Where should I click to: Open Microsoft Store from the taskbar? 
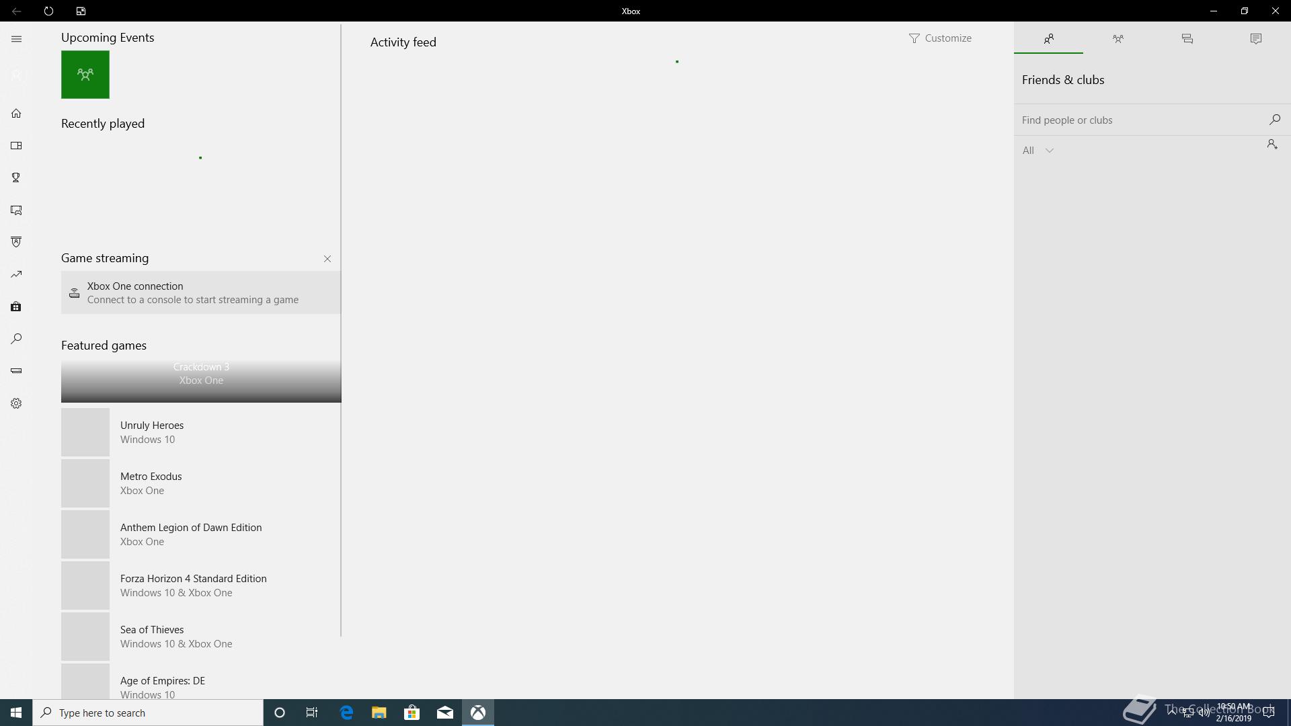412,713
